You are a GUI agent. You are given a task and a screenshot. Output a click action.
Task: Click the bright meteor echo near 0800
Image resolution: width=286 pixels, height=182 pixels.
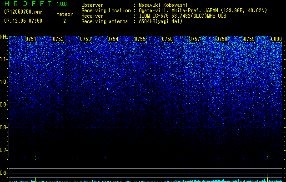pos(267,157)
